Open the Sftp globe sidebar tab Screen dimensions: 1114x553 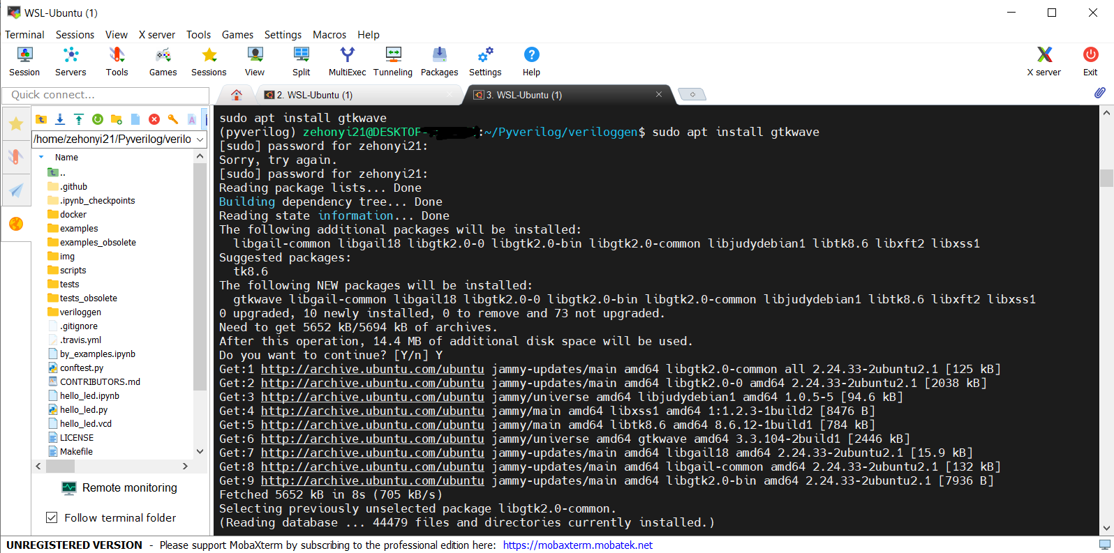click(15, 223)
